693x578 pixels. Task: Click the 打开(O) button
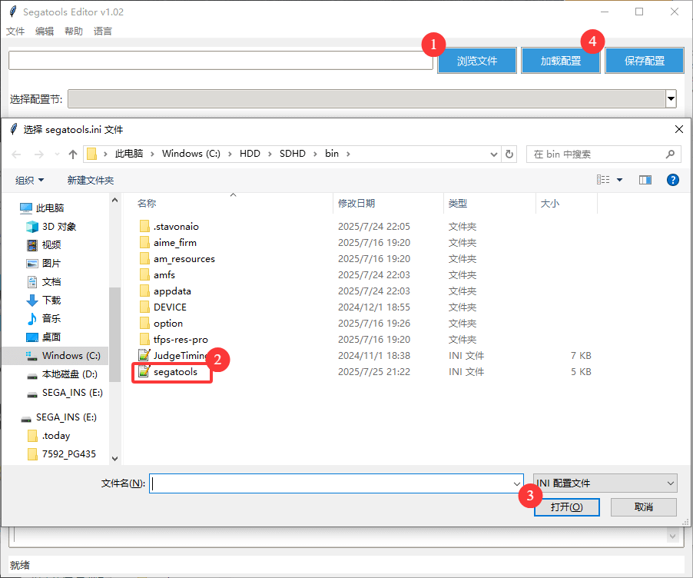coord(566,507)
